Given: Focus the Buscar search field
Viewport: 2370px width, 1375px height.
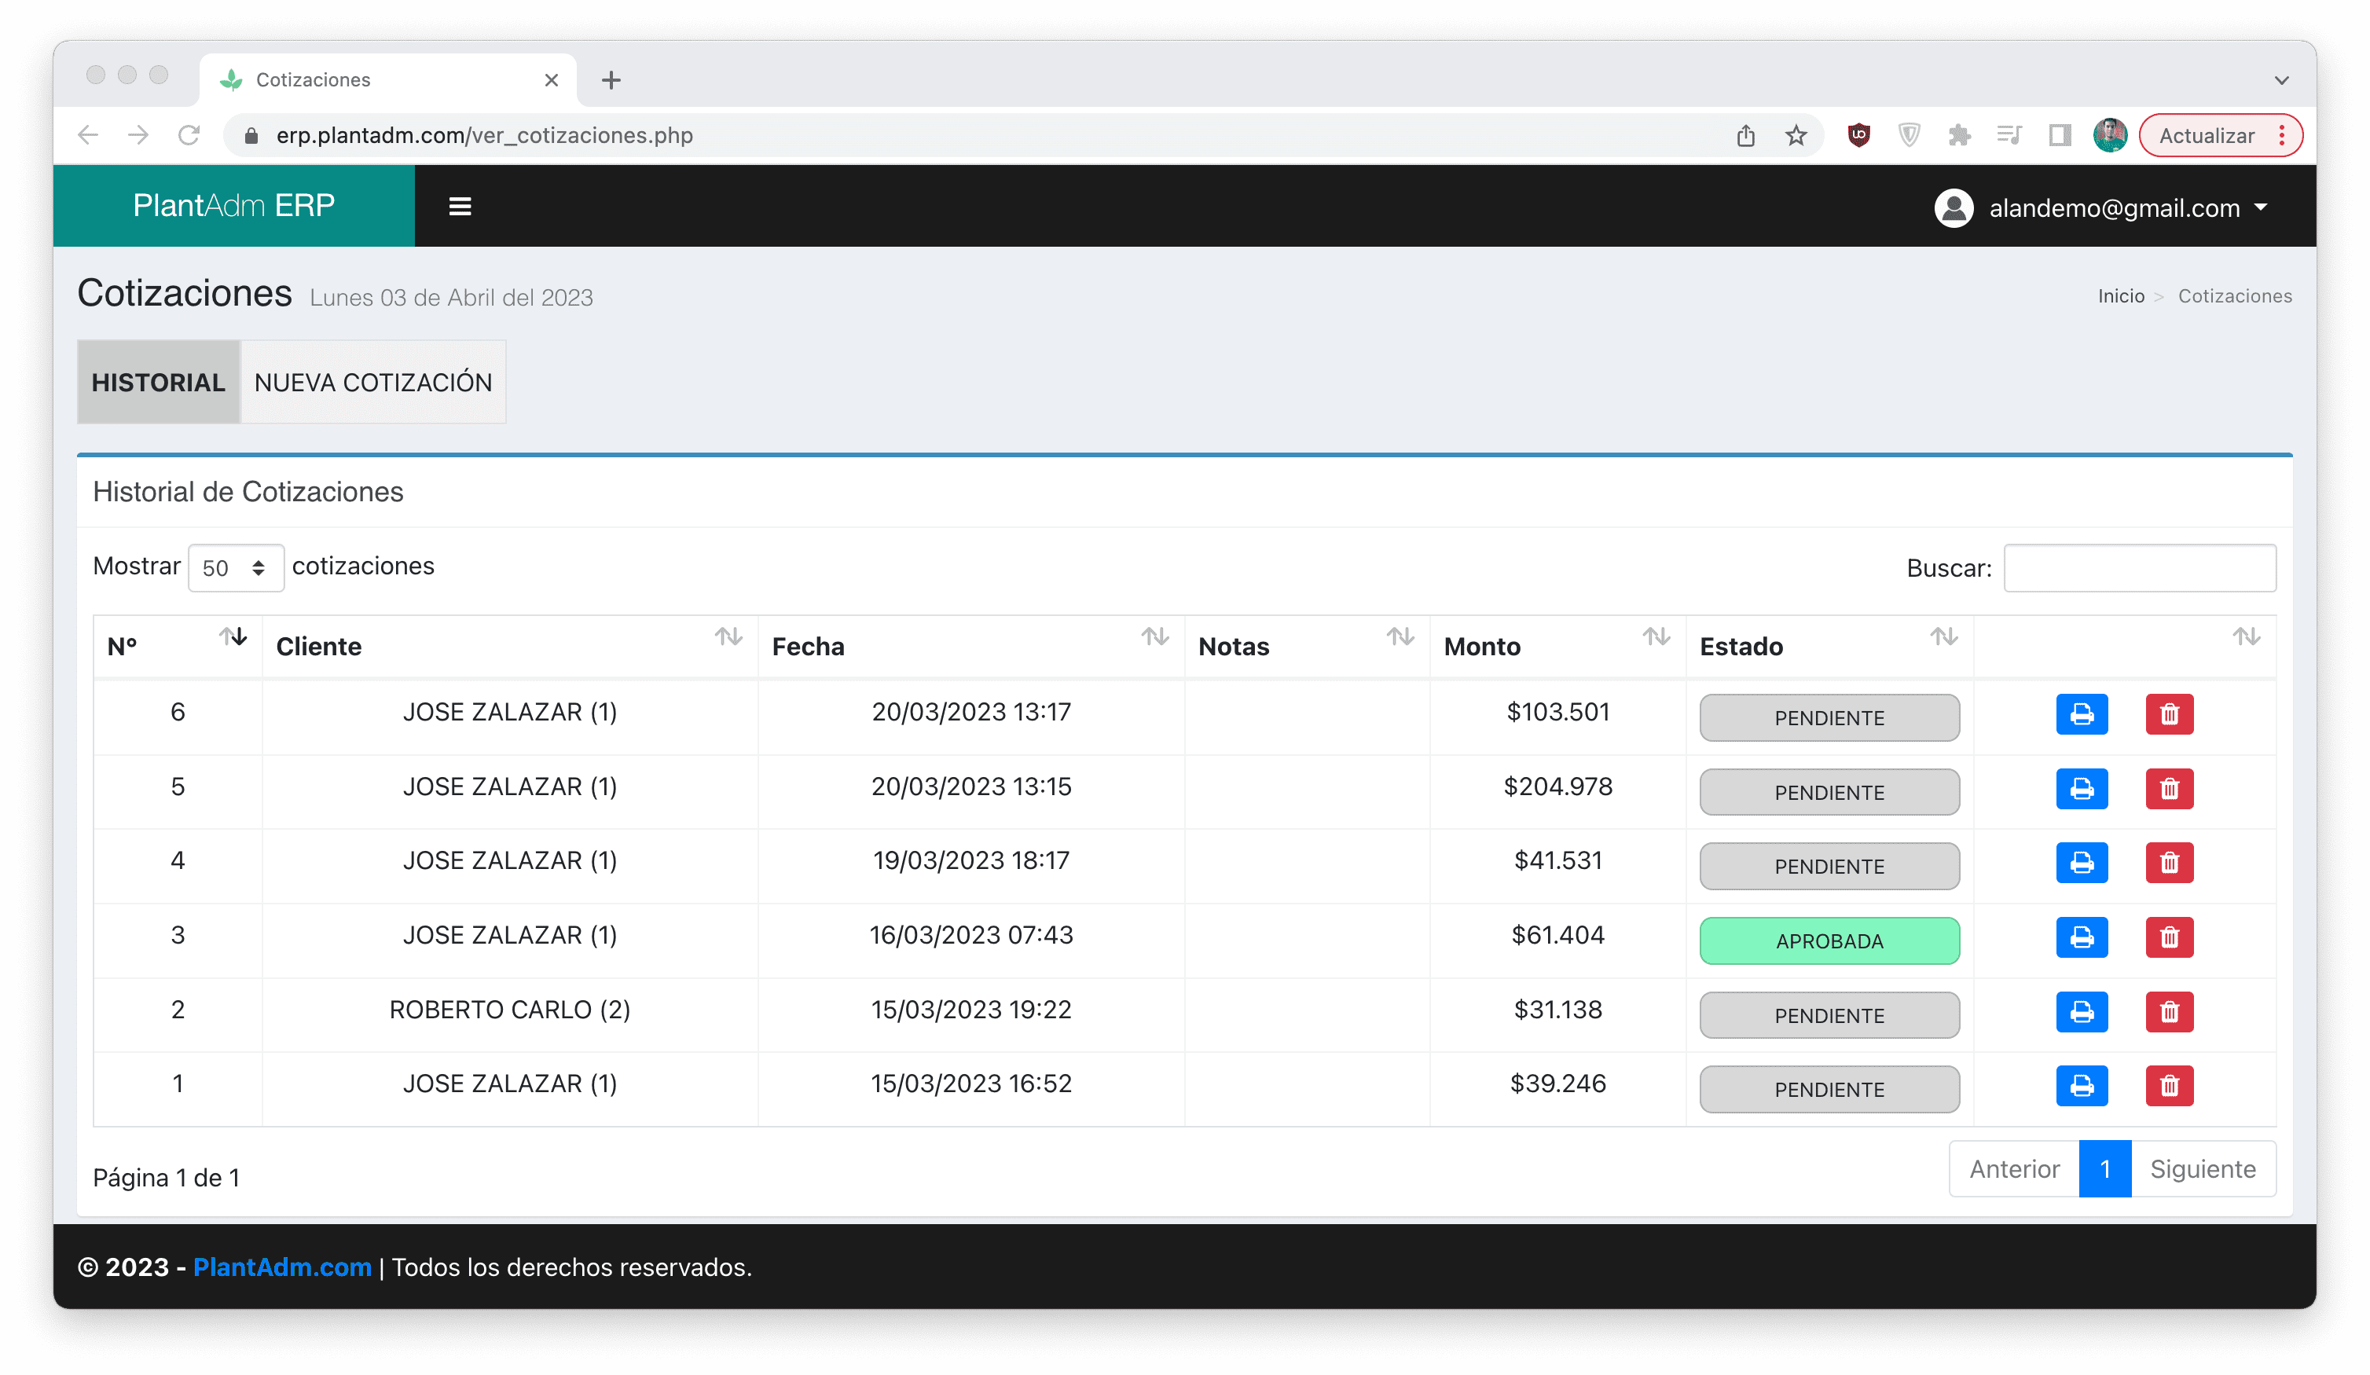Looking at the screenshot, I should point(2139,568).
